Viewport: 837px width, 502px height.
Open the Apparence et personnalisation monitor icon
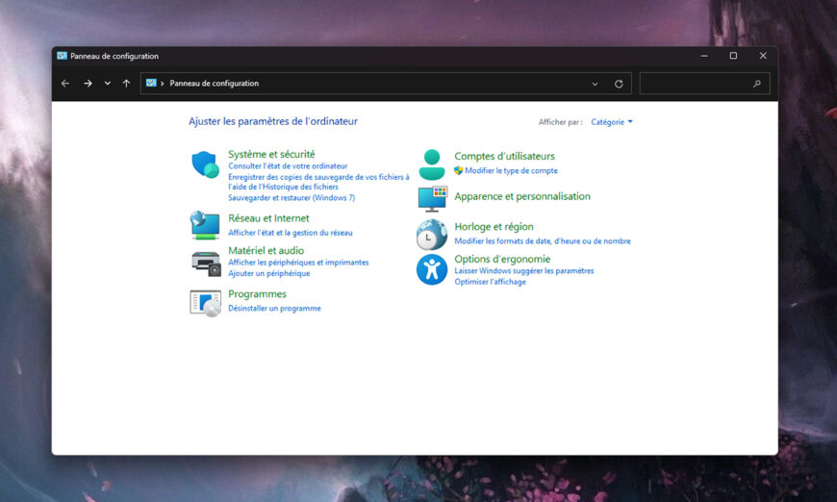coord(432,199)
